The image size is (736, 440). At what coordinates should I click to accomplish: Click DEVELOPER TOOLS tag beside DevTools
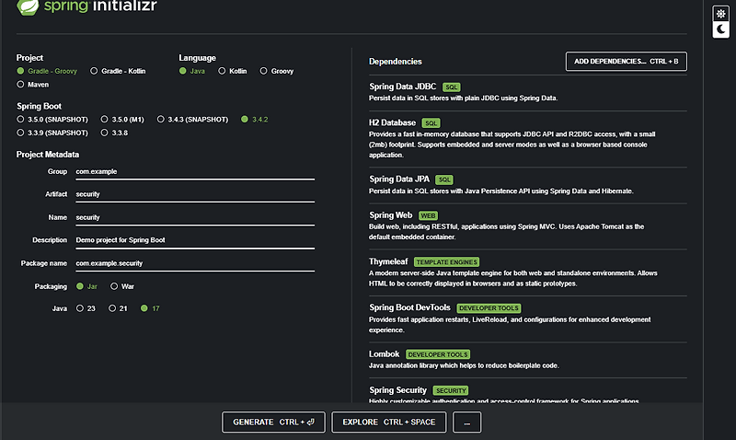489,308
